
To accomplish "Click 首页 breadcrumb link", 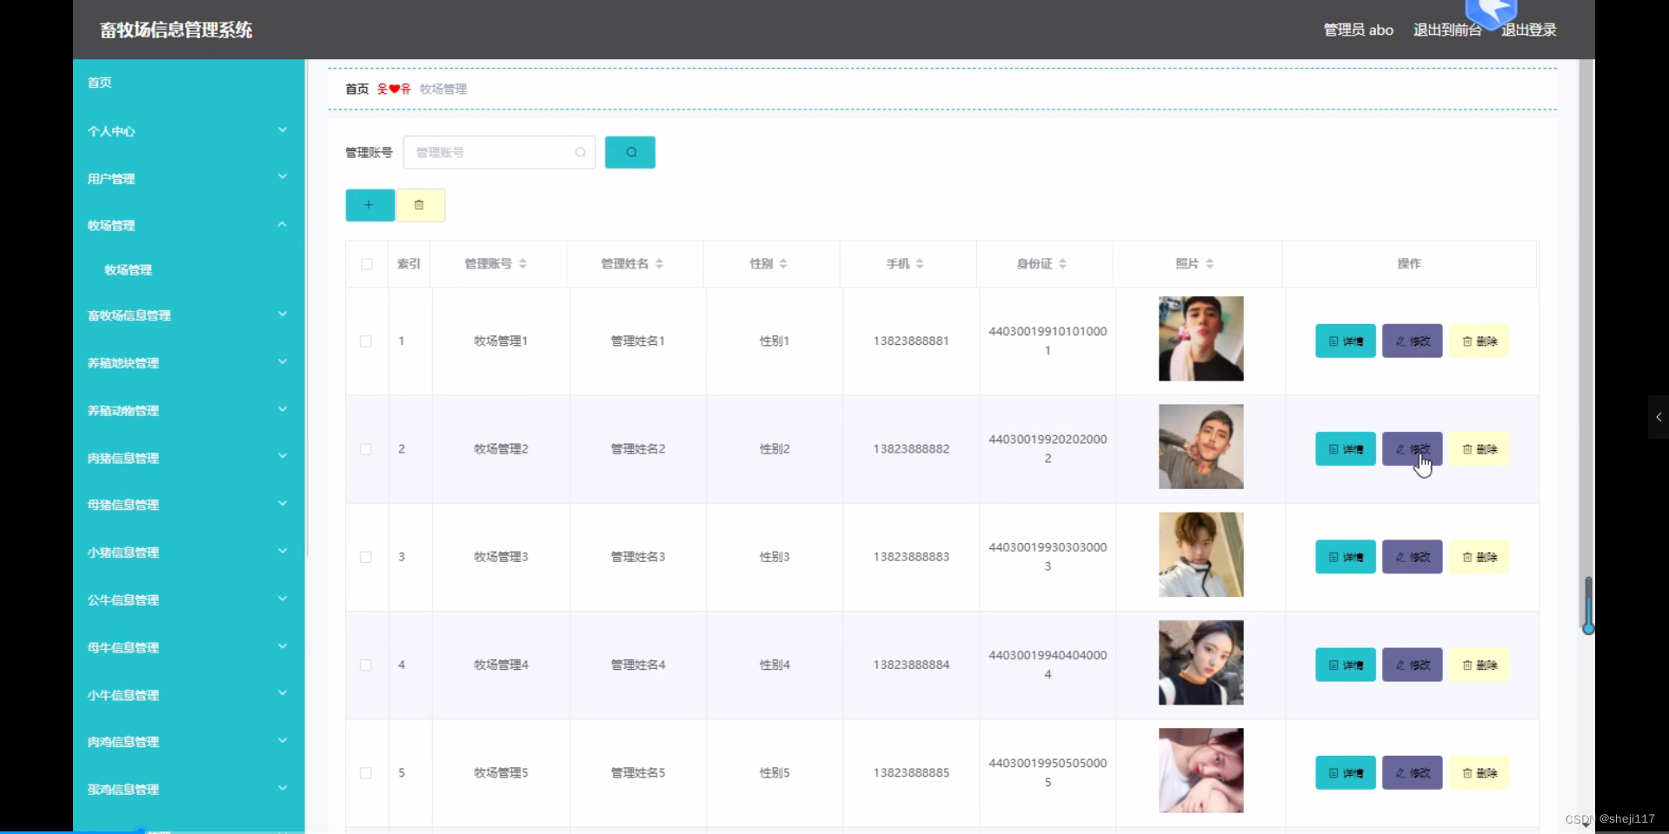I will coord(356,89).
